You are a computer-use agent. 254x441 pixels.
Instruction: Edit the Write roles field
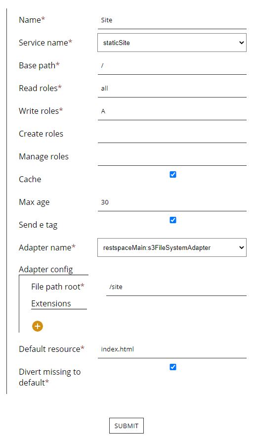[x=172, y=111]
